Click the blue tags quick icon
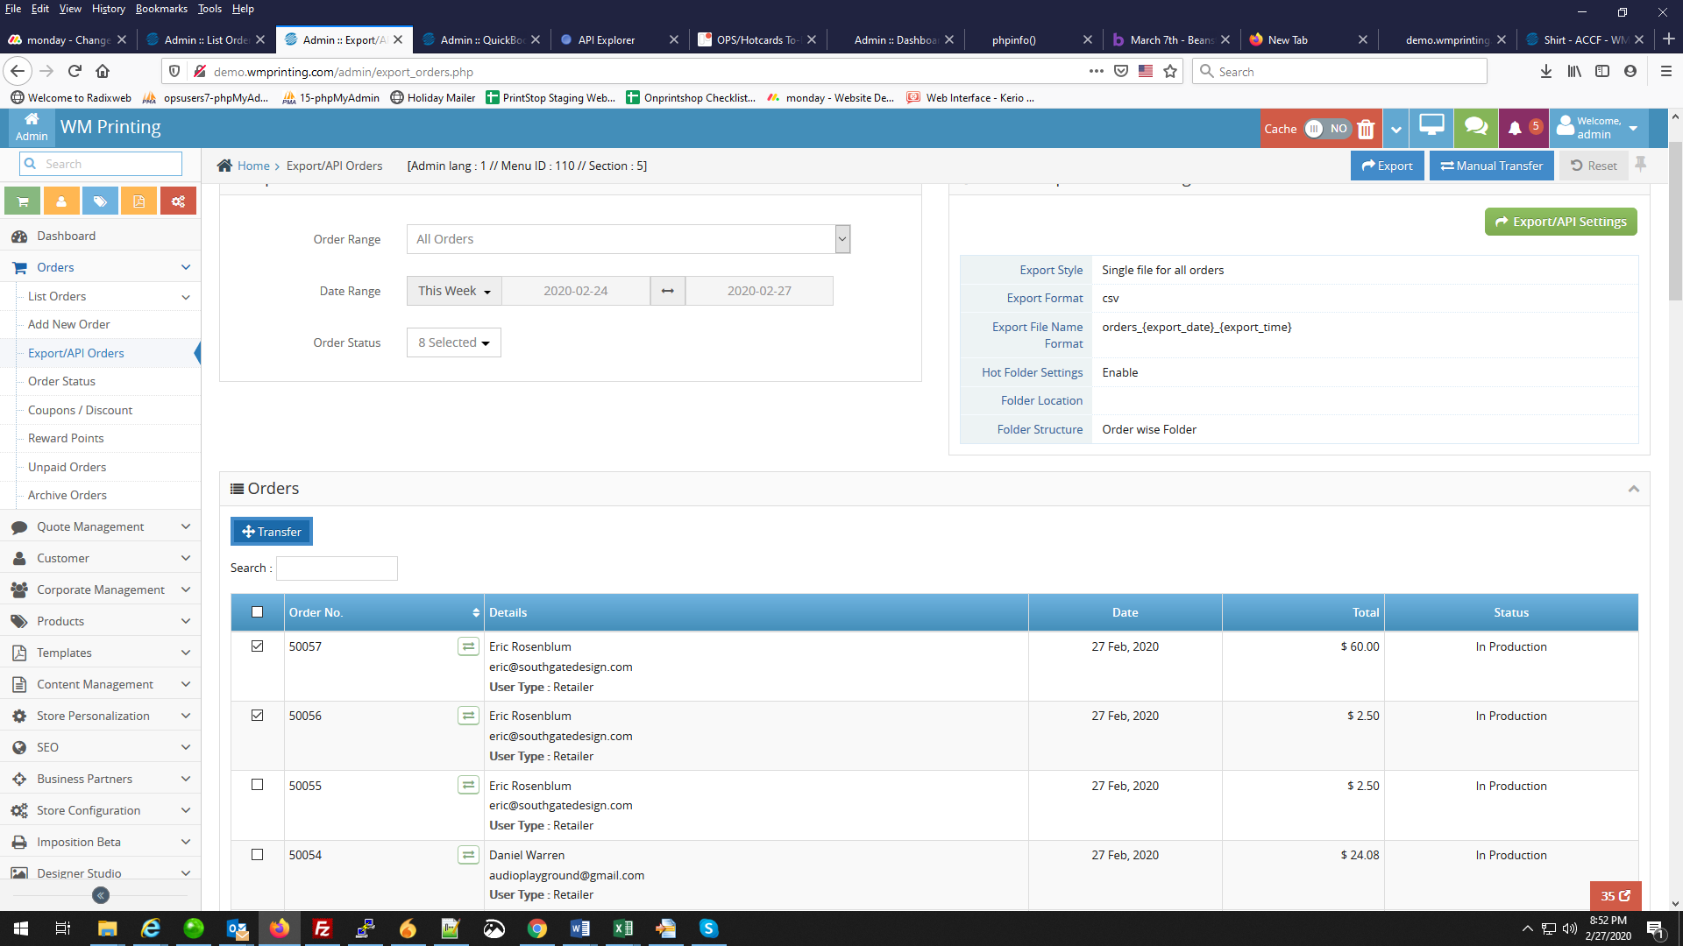 pyautogui.click(x=100, y=201)
